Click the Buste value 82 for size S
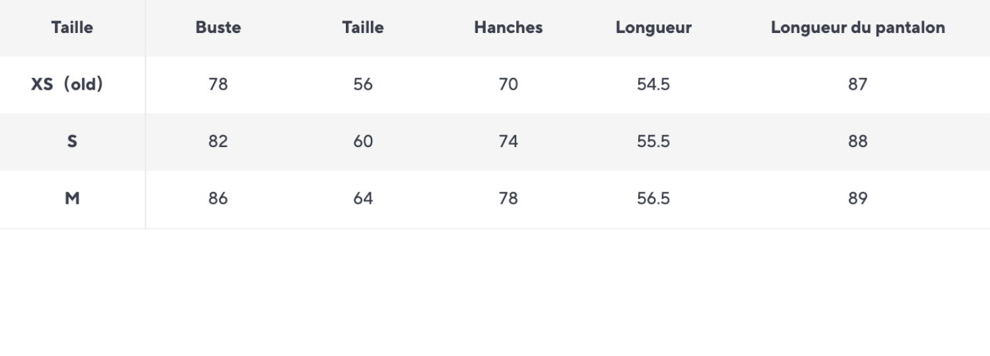The image size is (990, 356). tap(218, 142)
